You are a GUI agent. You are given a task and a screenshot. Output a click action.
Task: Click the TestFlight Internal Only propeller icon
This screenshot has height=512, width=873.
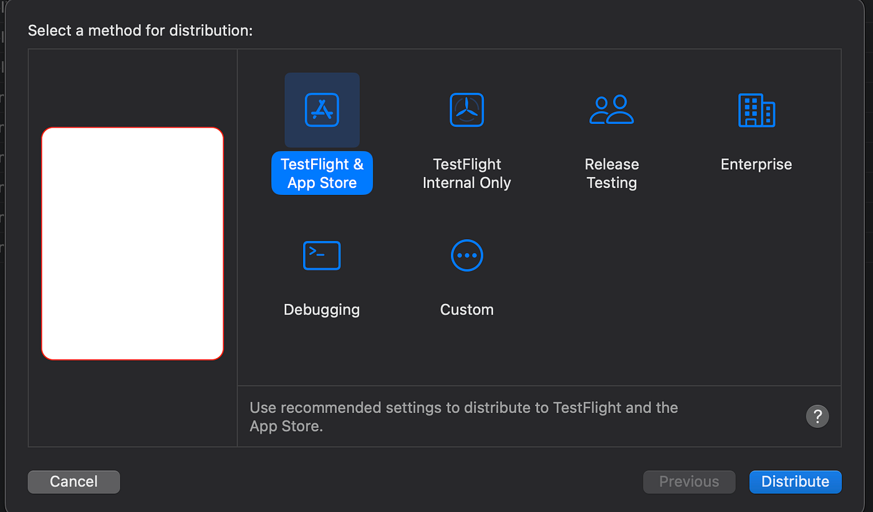coord(466,110)
